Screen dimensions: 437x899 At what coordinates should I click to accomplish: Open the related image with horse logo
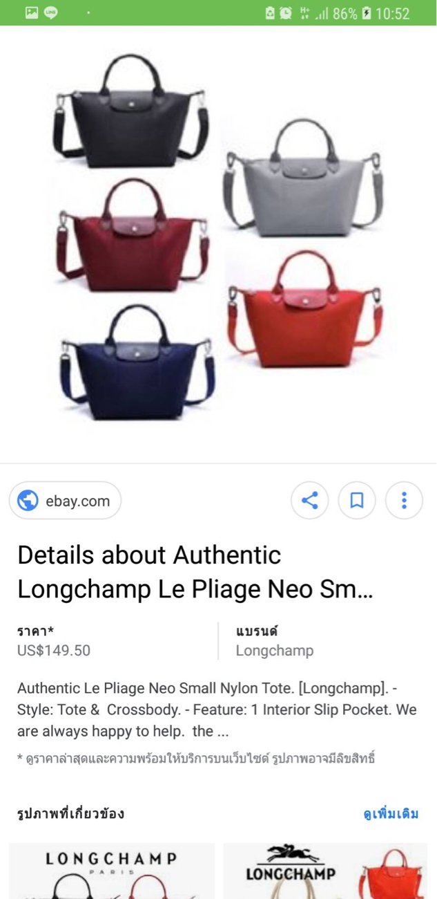point(325,871)
